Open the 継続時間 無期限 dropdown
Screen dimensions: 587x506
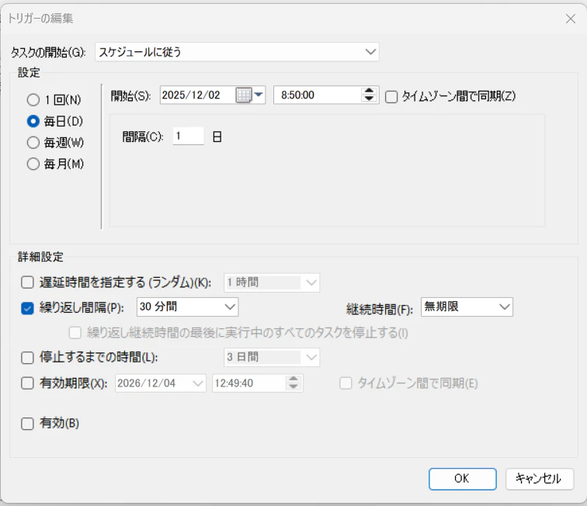[x=467, y=307]
